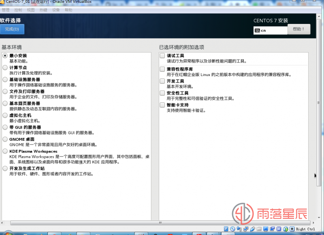Open the 设备 menu
Viewport: 324px width, 235px height.
(56, 10)
